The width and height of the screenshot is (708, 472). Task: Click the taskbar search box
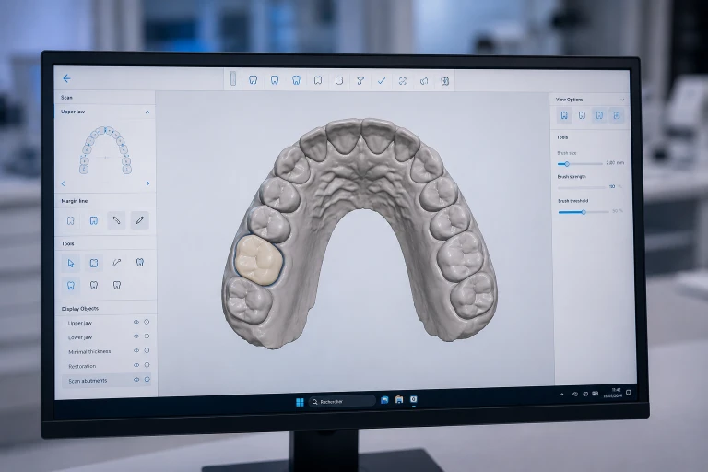click(342, 402)
